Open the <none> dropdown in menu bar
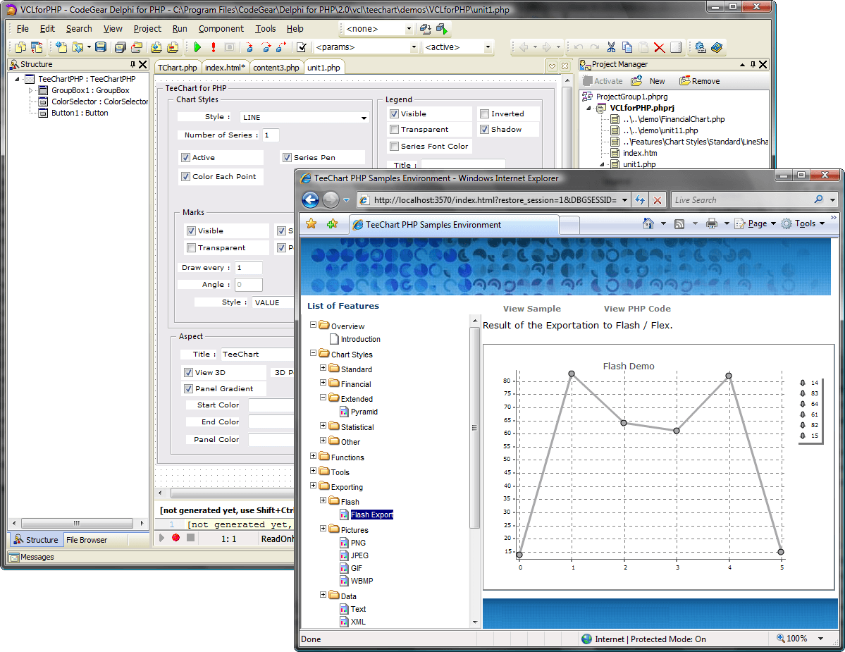Screen dimensions: 845x652 pyautogui.click(x=409, y=29)
